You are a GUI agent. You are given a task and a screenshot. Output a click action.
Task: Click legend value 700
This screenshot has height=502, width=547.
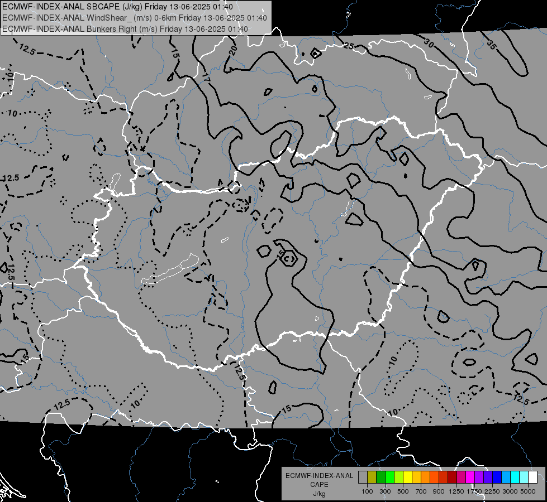pyautogui.click(x=421, y=491)
